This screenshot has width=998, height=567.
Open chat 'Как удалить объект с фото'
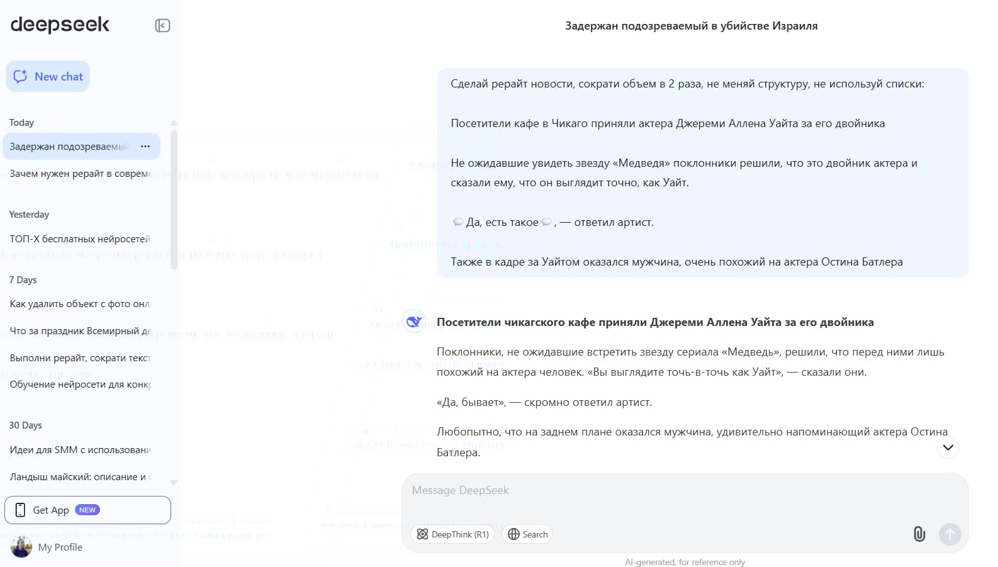81,304
